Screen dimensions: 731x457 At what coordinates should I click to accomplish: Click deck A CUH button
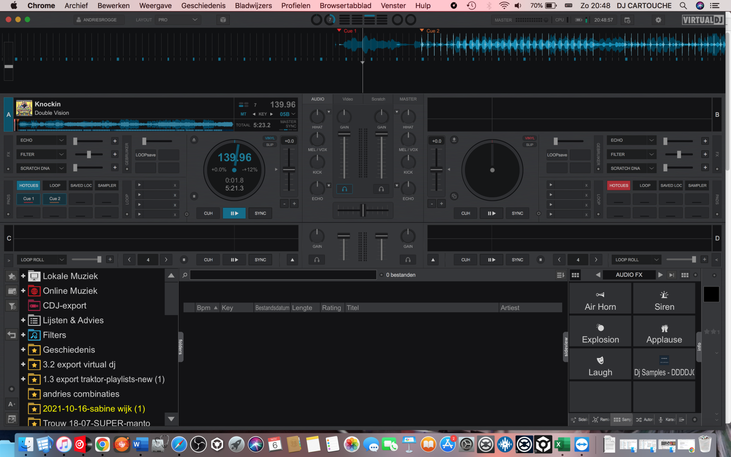208,213
